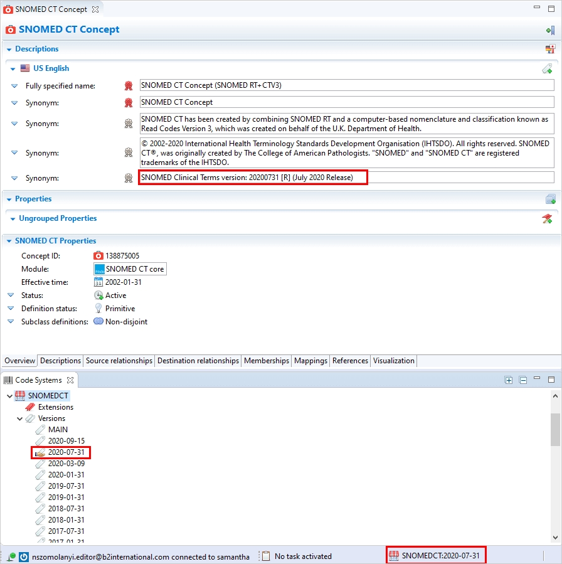The width and height of the screenshot is (562, 564).
Task: Collapse the Descriptions section
Action: [9, 49]
